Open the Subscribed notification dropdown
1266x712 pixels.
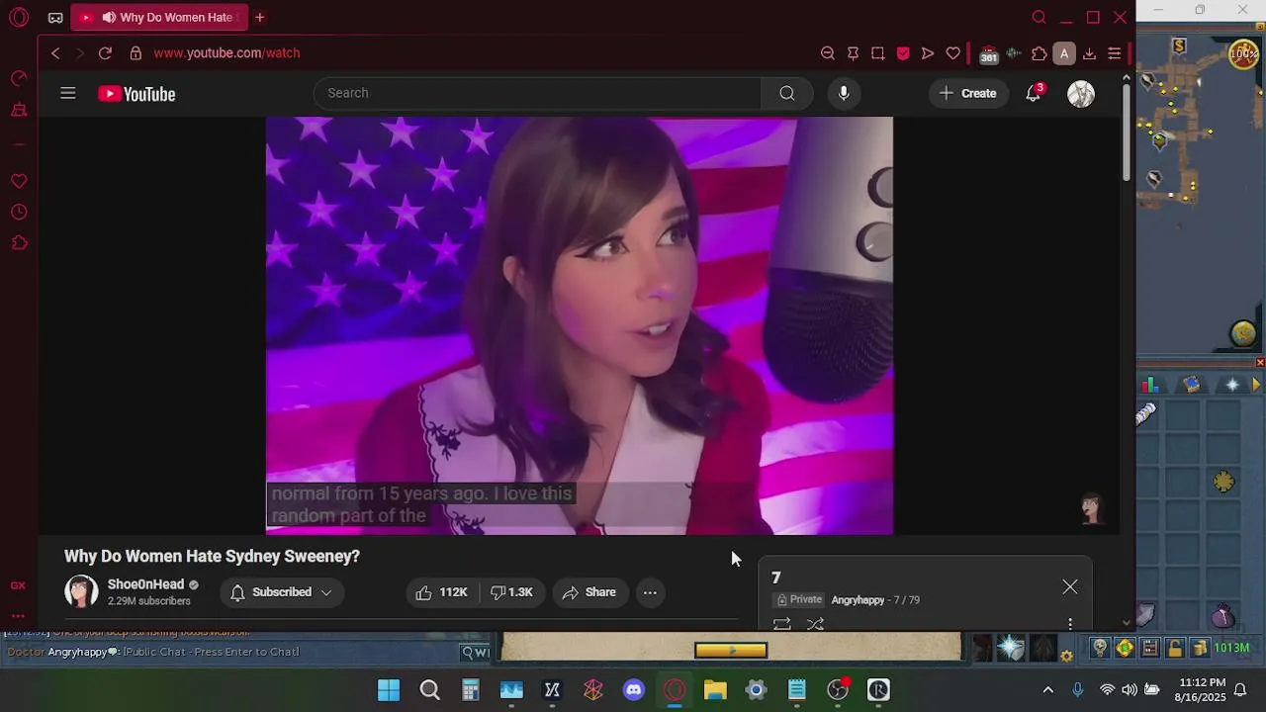281,592
